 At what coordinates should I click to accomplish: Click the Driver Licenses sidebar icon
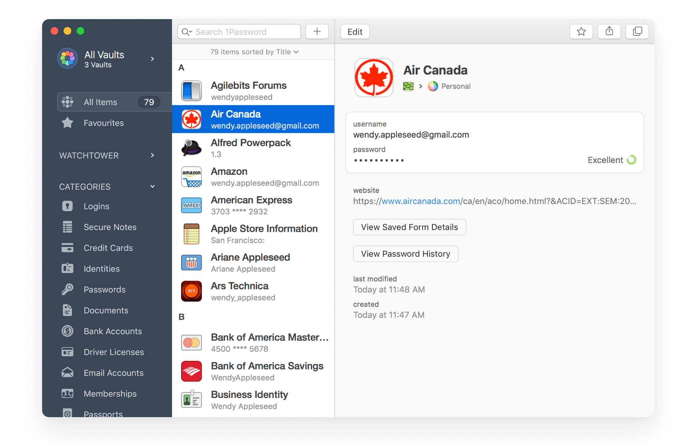point(67,352)
